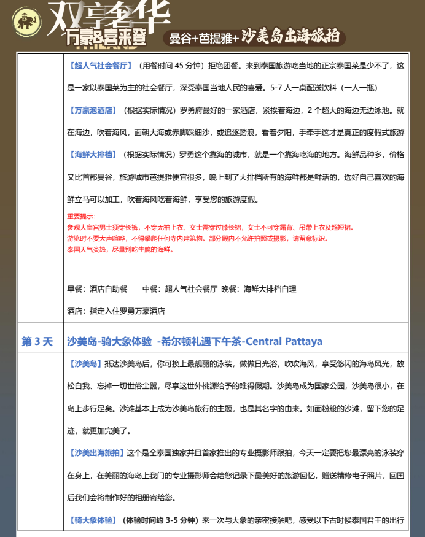425x537 pixels.
Task: Click the bold (体验时间约 3-5 分钟) text
Action: [161, 520]
